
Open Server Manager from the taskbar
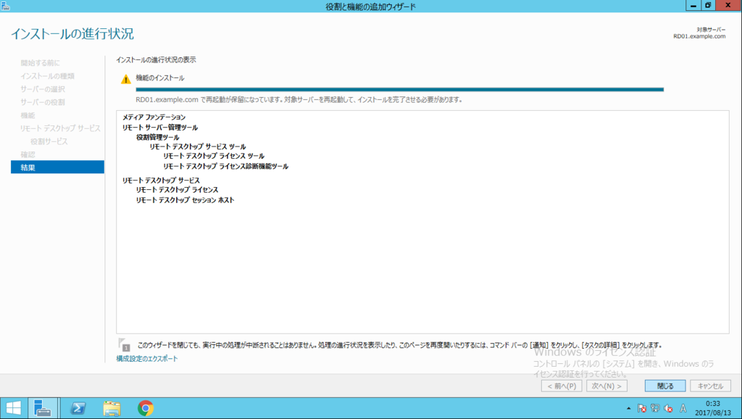point(42,409)
